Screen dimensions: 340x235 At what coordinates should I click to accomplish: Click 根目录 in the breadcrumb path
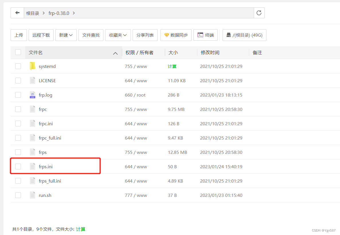pyautogui.click(x=32, y=13)
